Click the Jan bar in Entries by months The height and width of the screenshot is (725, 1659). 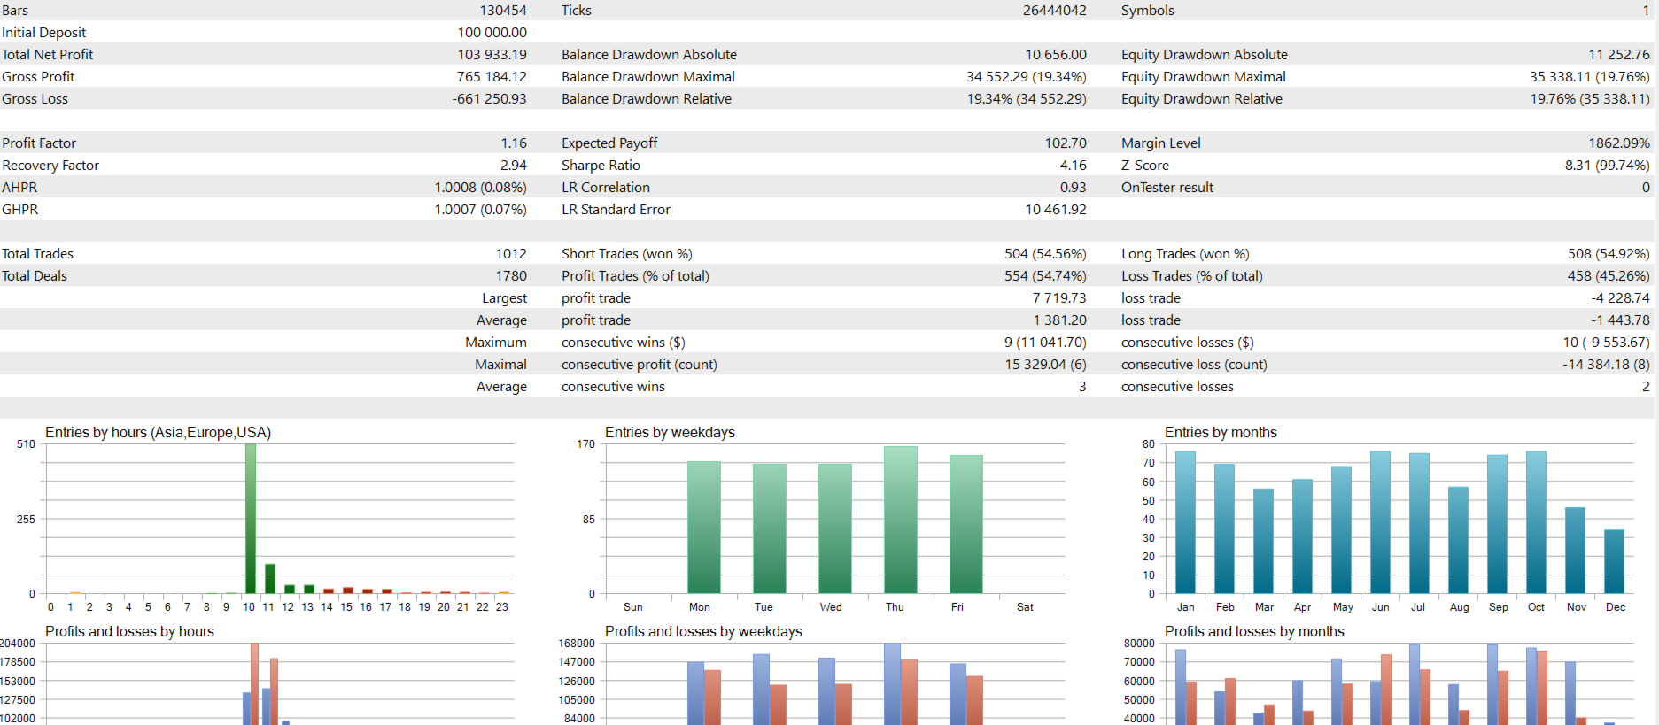1185,522
